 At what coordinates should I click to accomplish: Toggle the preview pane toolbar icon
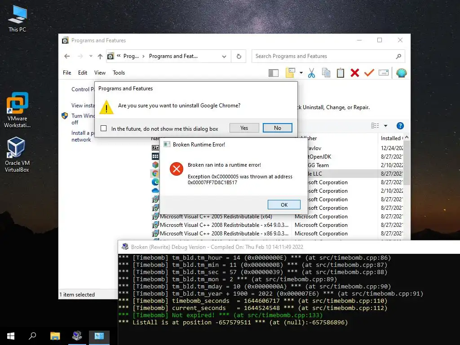click(x=274, y=73)
